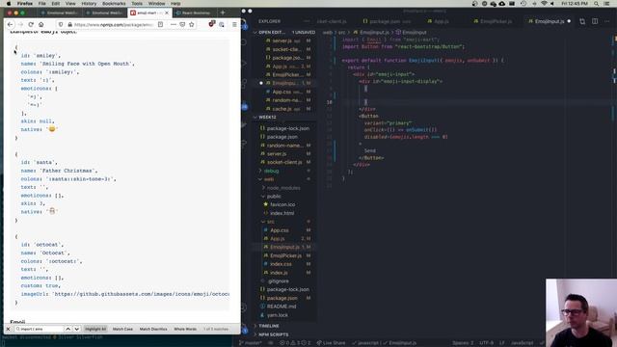Click the Spaces indentation status item
This screenshot has width=617, height=347.
tap(463, 343)
